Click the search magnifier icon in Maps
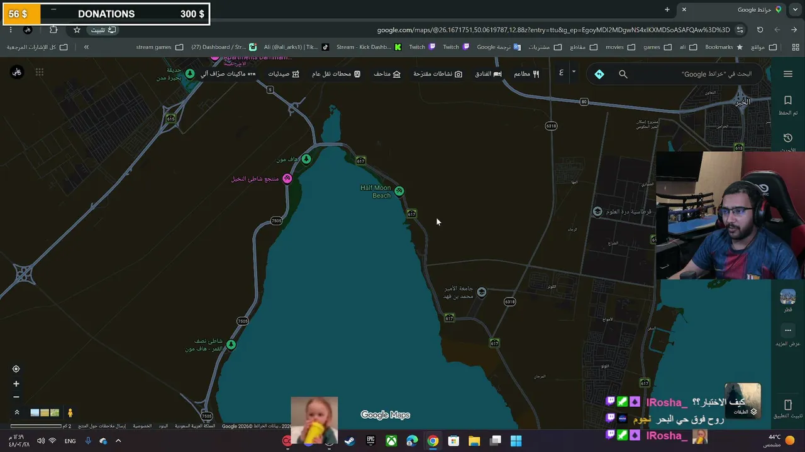Viewport: 805px width, 452px height. 623,74
